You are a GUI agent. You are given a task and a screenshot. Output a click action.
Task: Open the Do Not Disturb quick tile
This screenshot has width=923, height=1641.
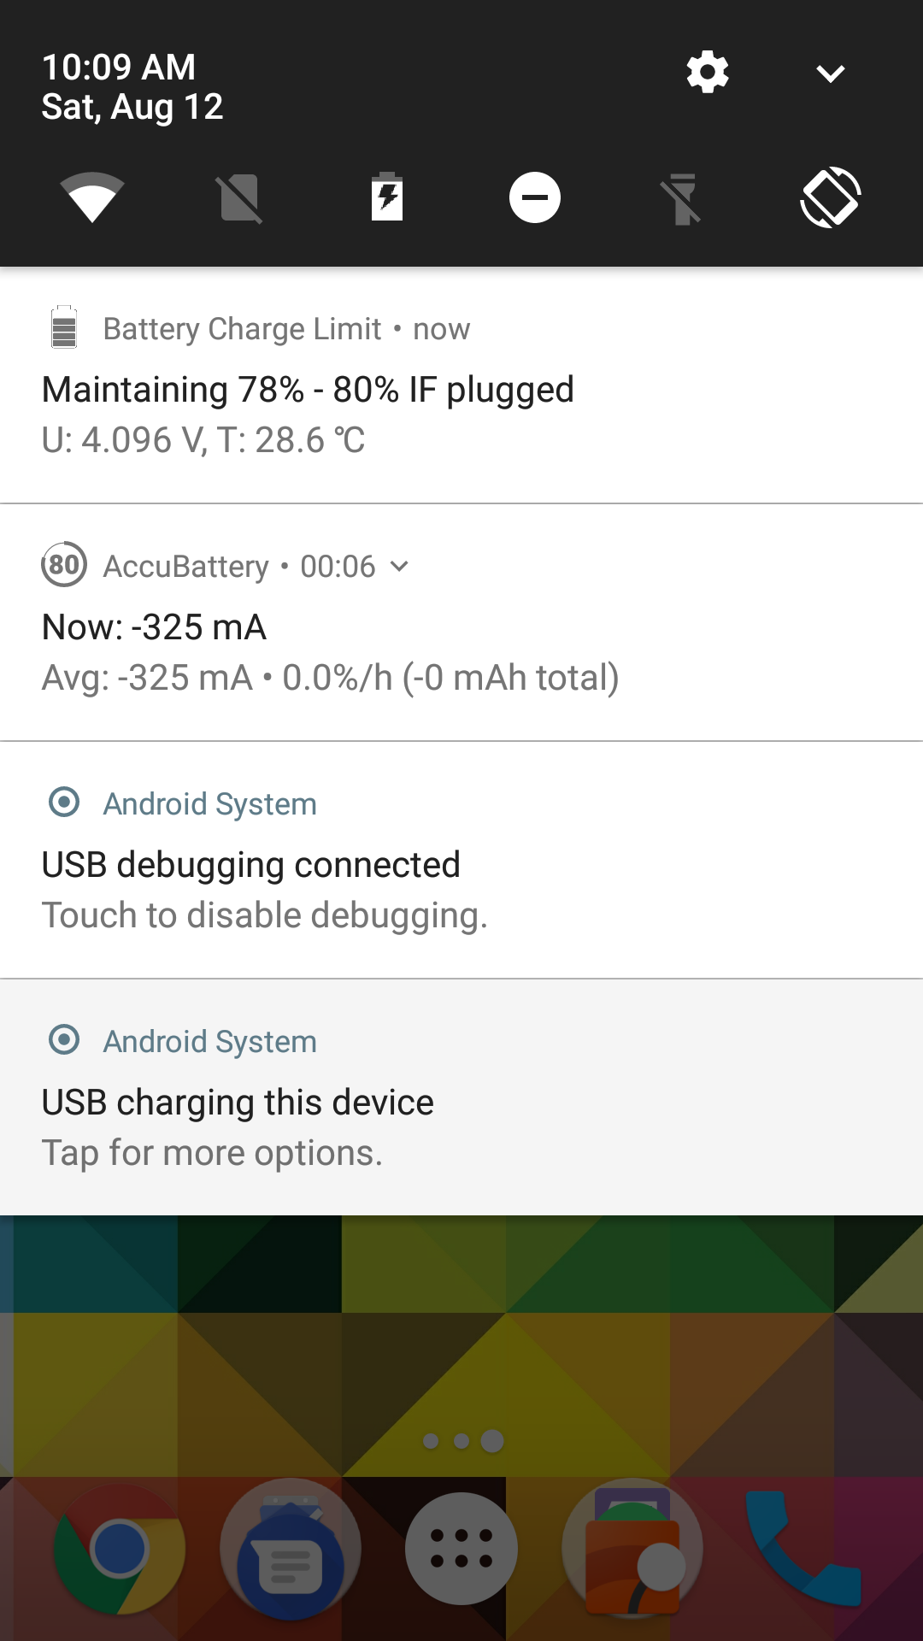point(535,197)
